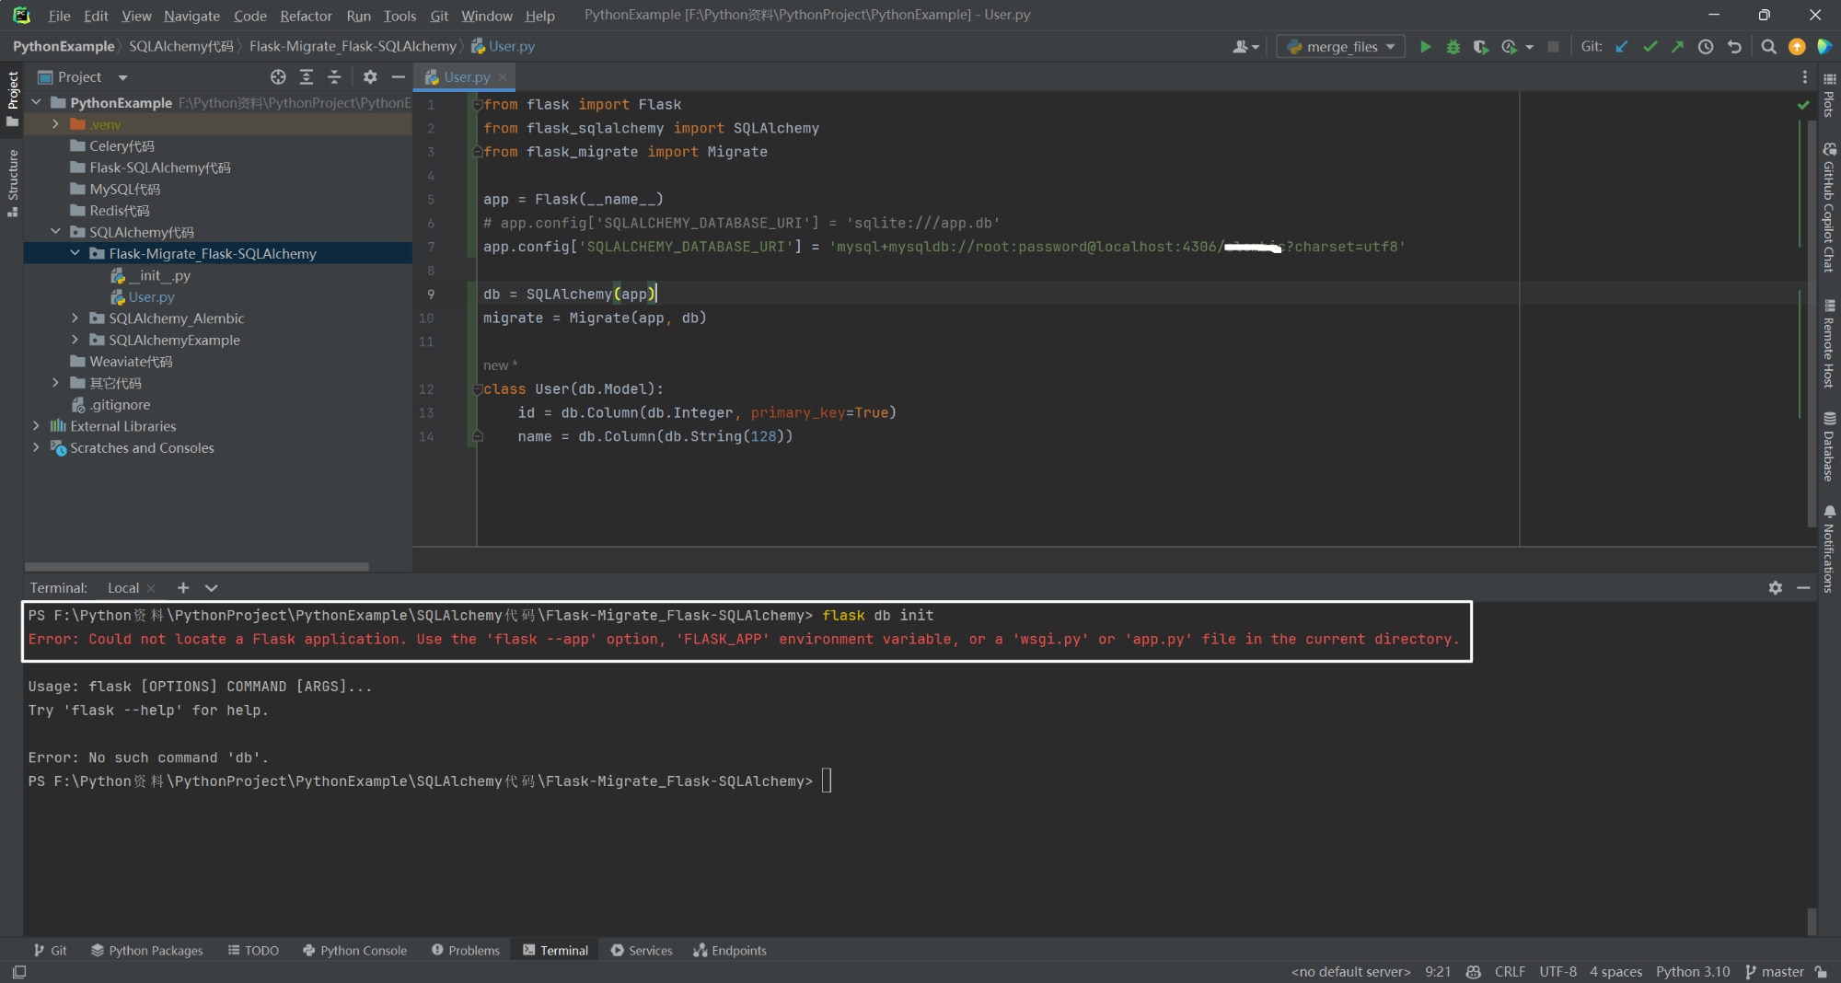Open Search Everywhere with the magnifier
1841x983 pixels.
point(1767,46)
